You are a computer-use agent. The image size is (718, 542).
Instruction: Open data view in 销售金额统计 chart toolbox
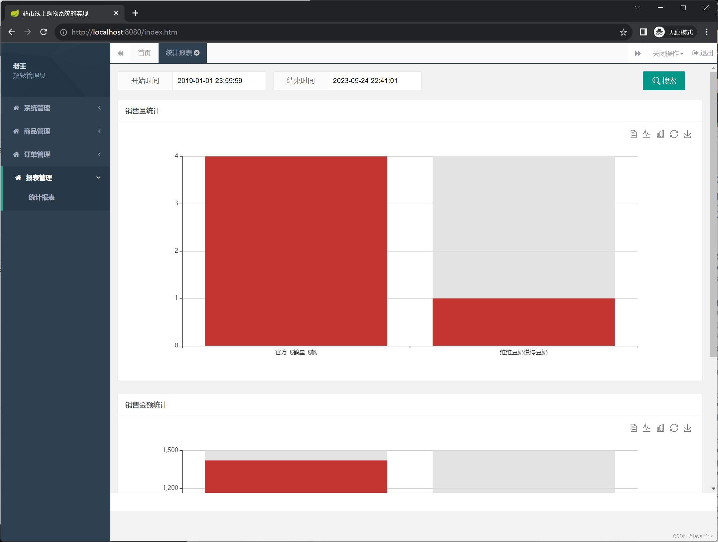coord(634,428)
